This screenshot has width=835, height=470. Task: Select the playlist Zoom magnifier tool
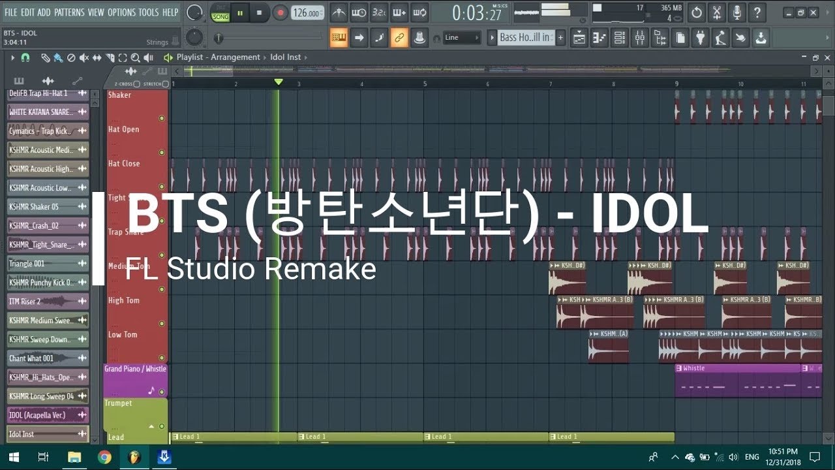pos(135,57)
